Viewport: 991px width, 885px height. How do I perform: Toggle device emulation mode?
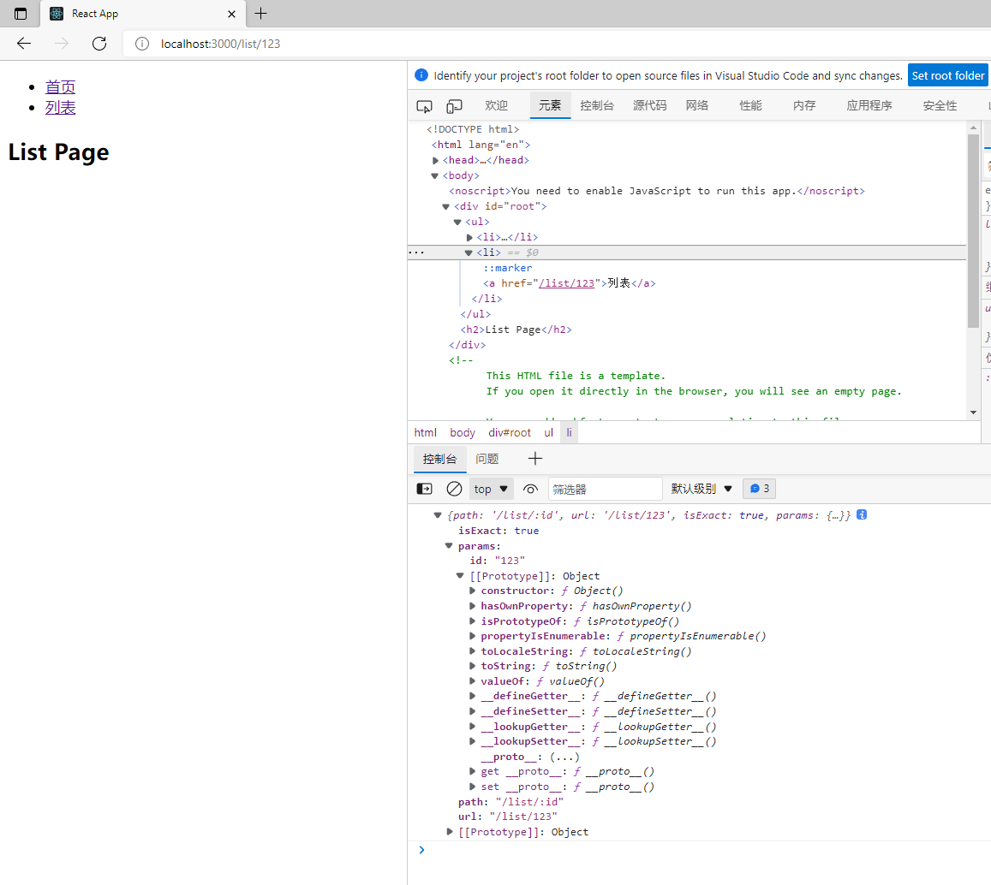pyautogui.click(x=455, y=106)
